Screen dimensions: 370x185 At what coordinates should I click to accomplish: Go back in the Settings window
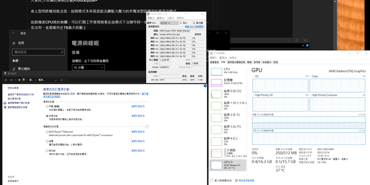pyautogui.click(x=14, y=33)
